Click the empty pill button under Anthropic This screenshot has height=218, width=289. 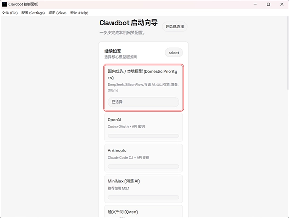(x=143, y=166)
